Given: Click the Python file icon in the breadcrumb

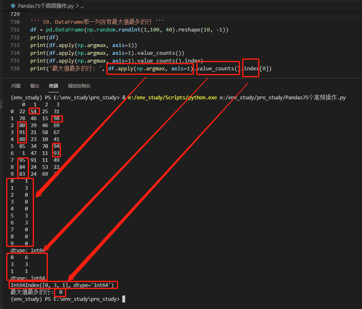Looking at the screenshot, I should click(13, 6).
